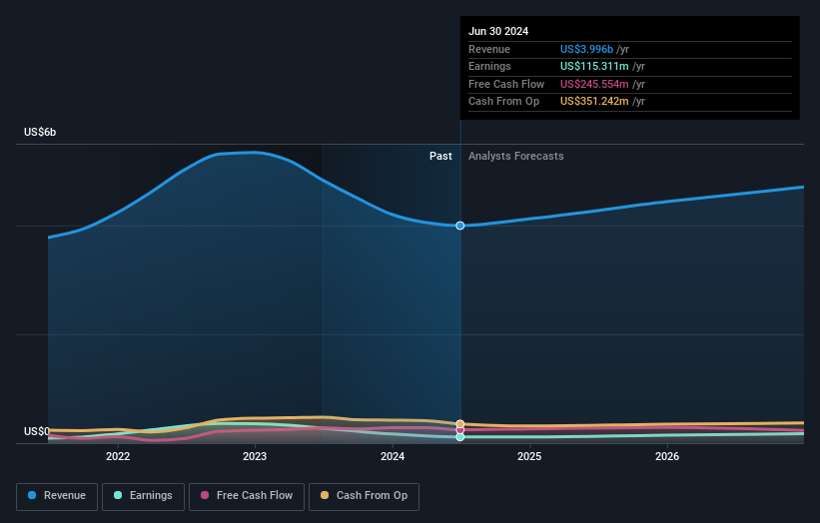Click the pink Free Cash Flow legend dot
The height and width of the screenshot is (523, 820).
click(x=205, y=495)
